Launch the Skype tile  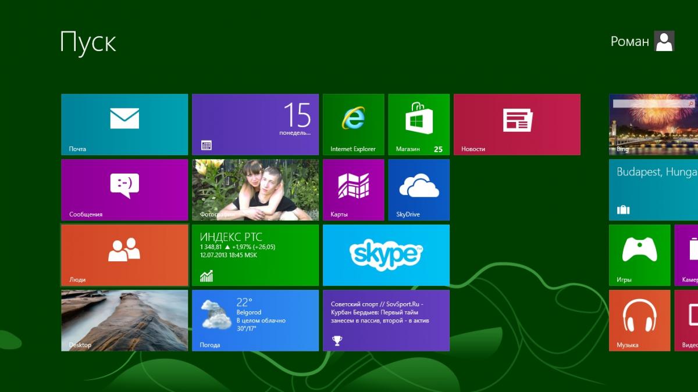pos(386,255)
